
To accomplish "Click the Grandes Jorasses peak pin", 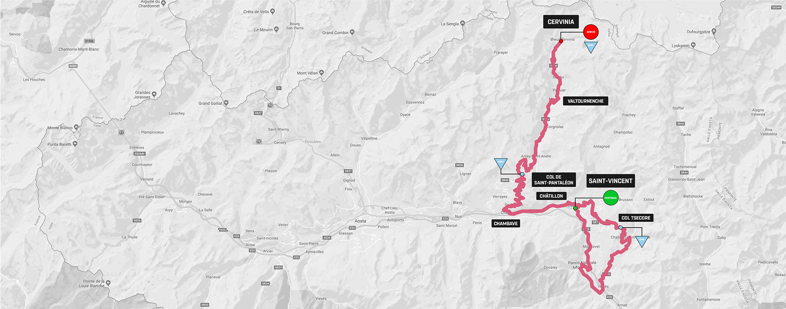I will (x=154, y=94).
